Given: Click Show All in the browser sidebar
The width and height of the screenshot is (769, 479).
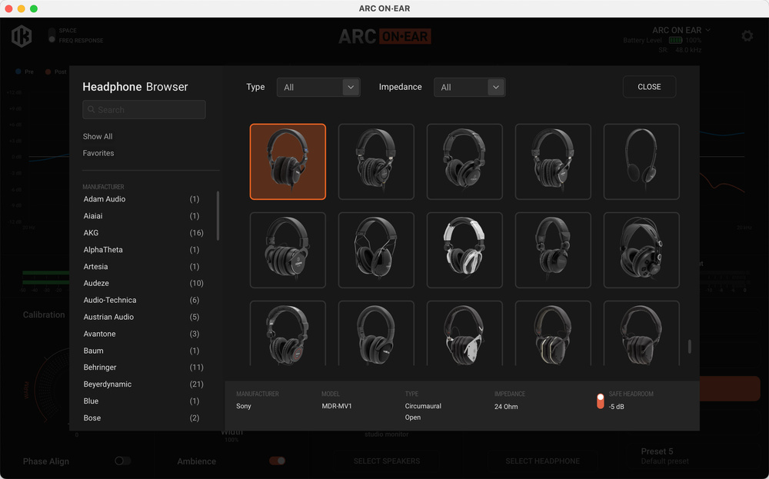Looking at the screenshot, I should click(98, 136).
